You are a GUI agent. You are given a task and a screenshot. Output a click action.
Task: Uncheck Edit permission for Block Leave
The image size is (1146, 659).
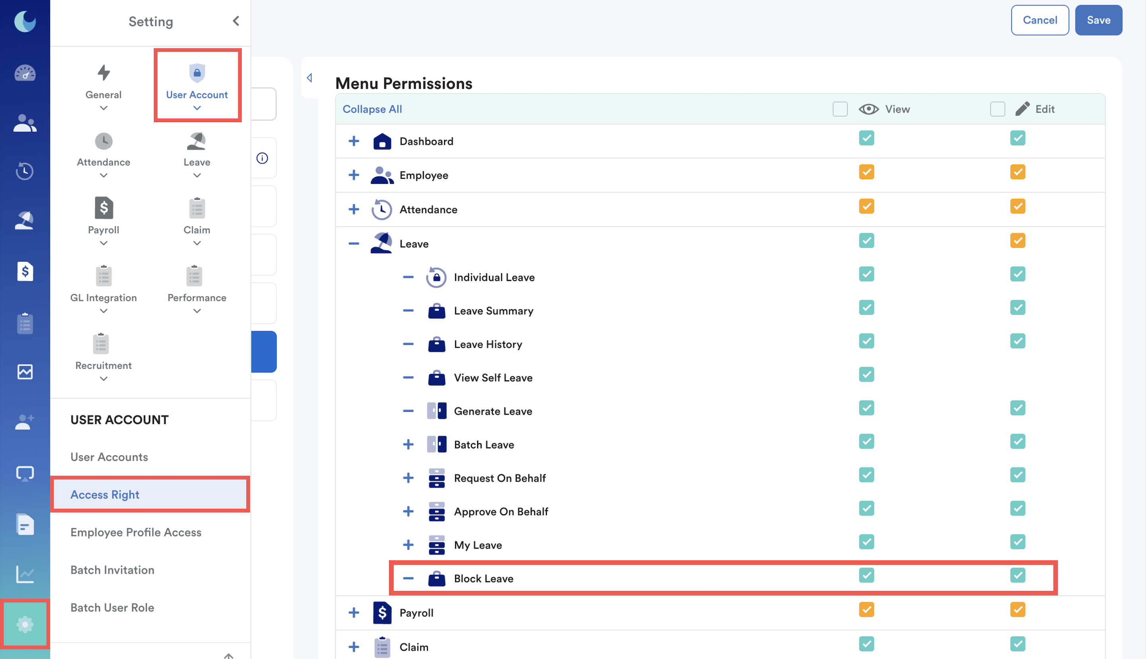tap(1017, 575)
